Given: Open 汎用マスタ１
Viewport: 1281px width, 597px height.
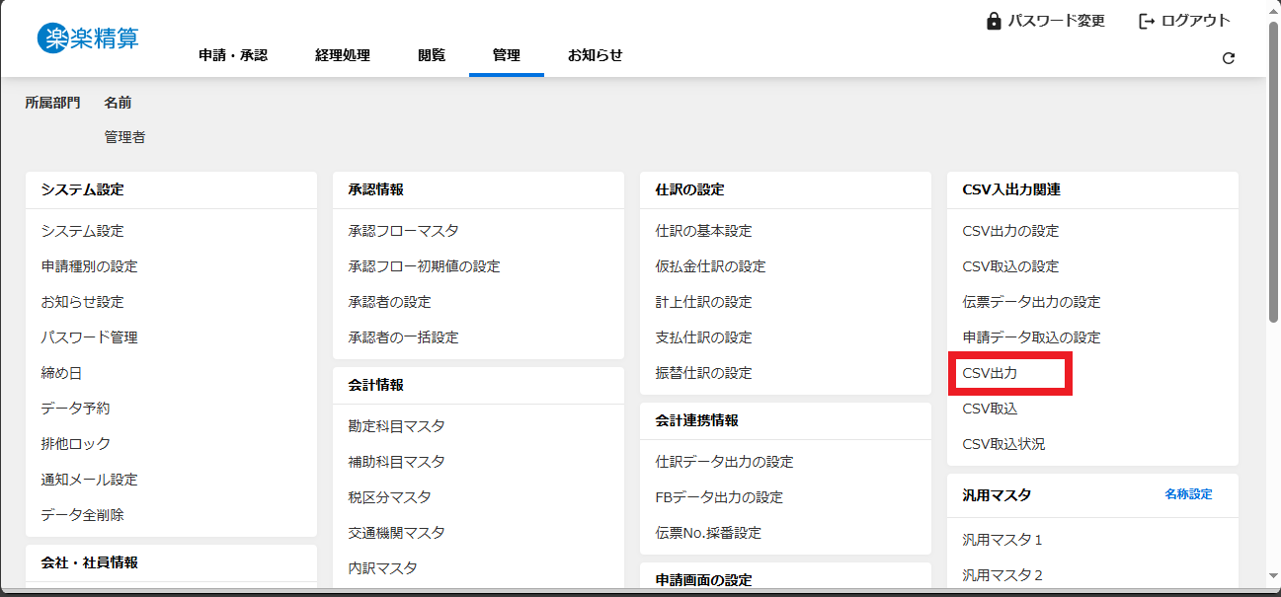Looking at the screenshot, I should click(x=1002, y=540).
